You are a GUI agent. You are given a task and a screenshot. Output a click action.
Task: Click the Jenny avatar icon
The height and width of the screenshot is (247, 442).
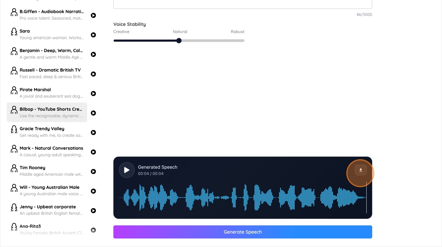14,207
